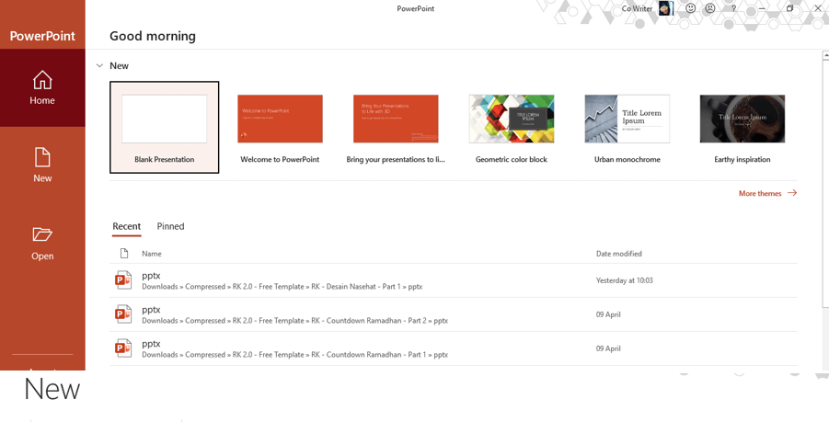829x422 pixels.
Task: Click Co Writer account name
Action: pyautogui.click(x=637, y=8)
